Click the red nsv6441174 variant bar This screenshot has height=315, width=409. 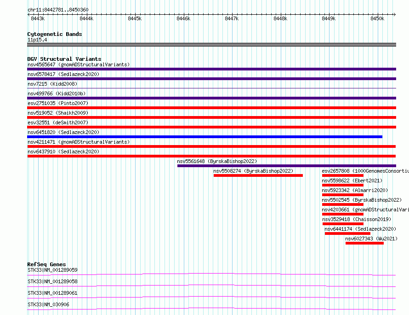coord(347,233)
